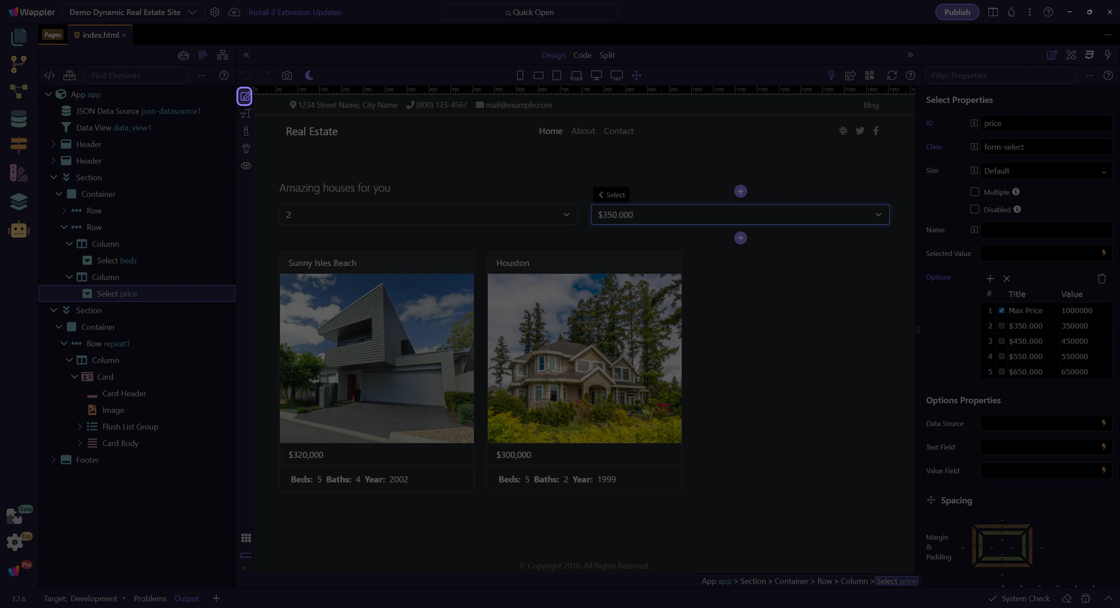Click the refresh icon in design toolbar
The height and width of the screenshot is (608, 1120).
[891, 75]
